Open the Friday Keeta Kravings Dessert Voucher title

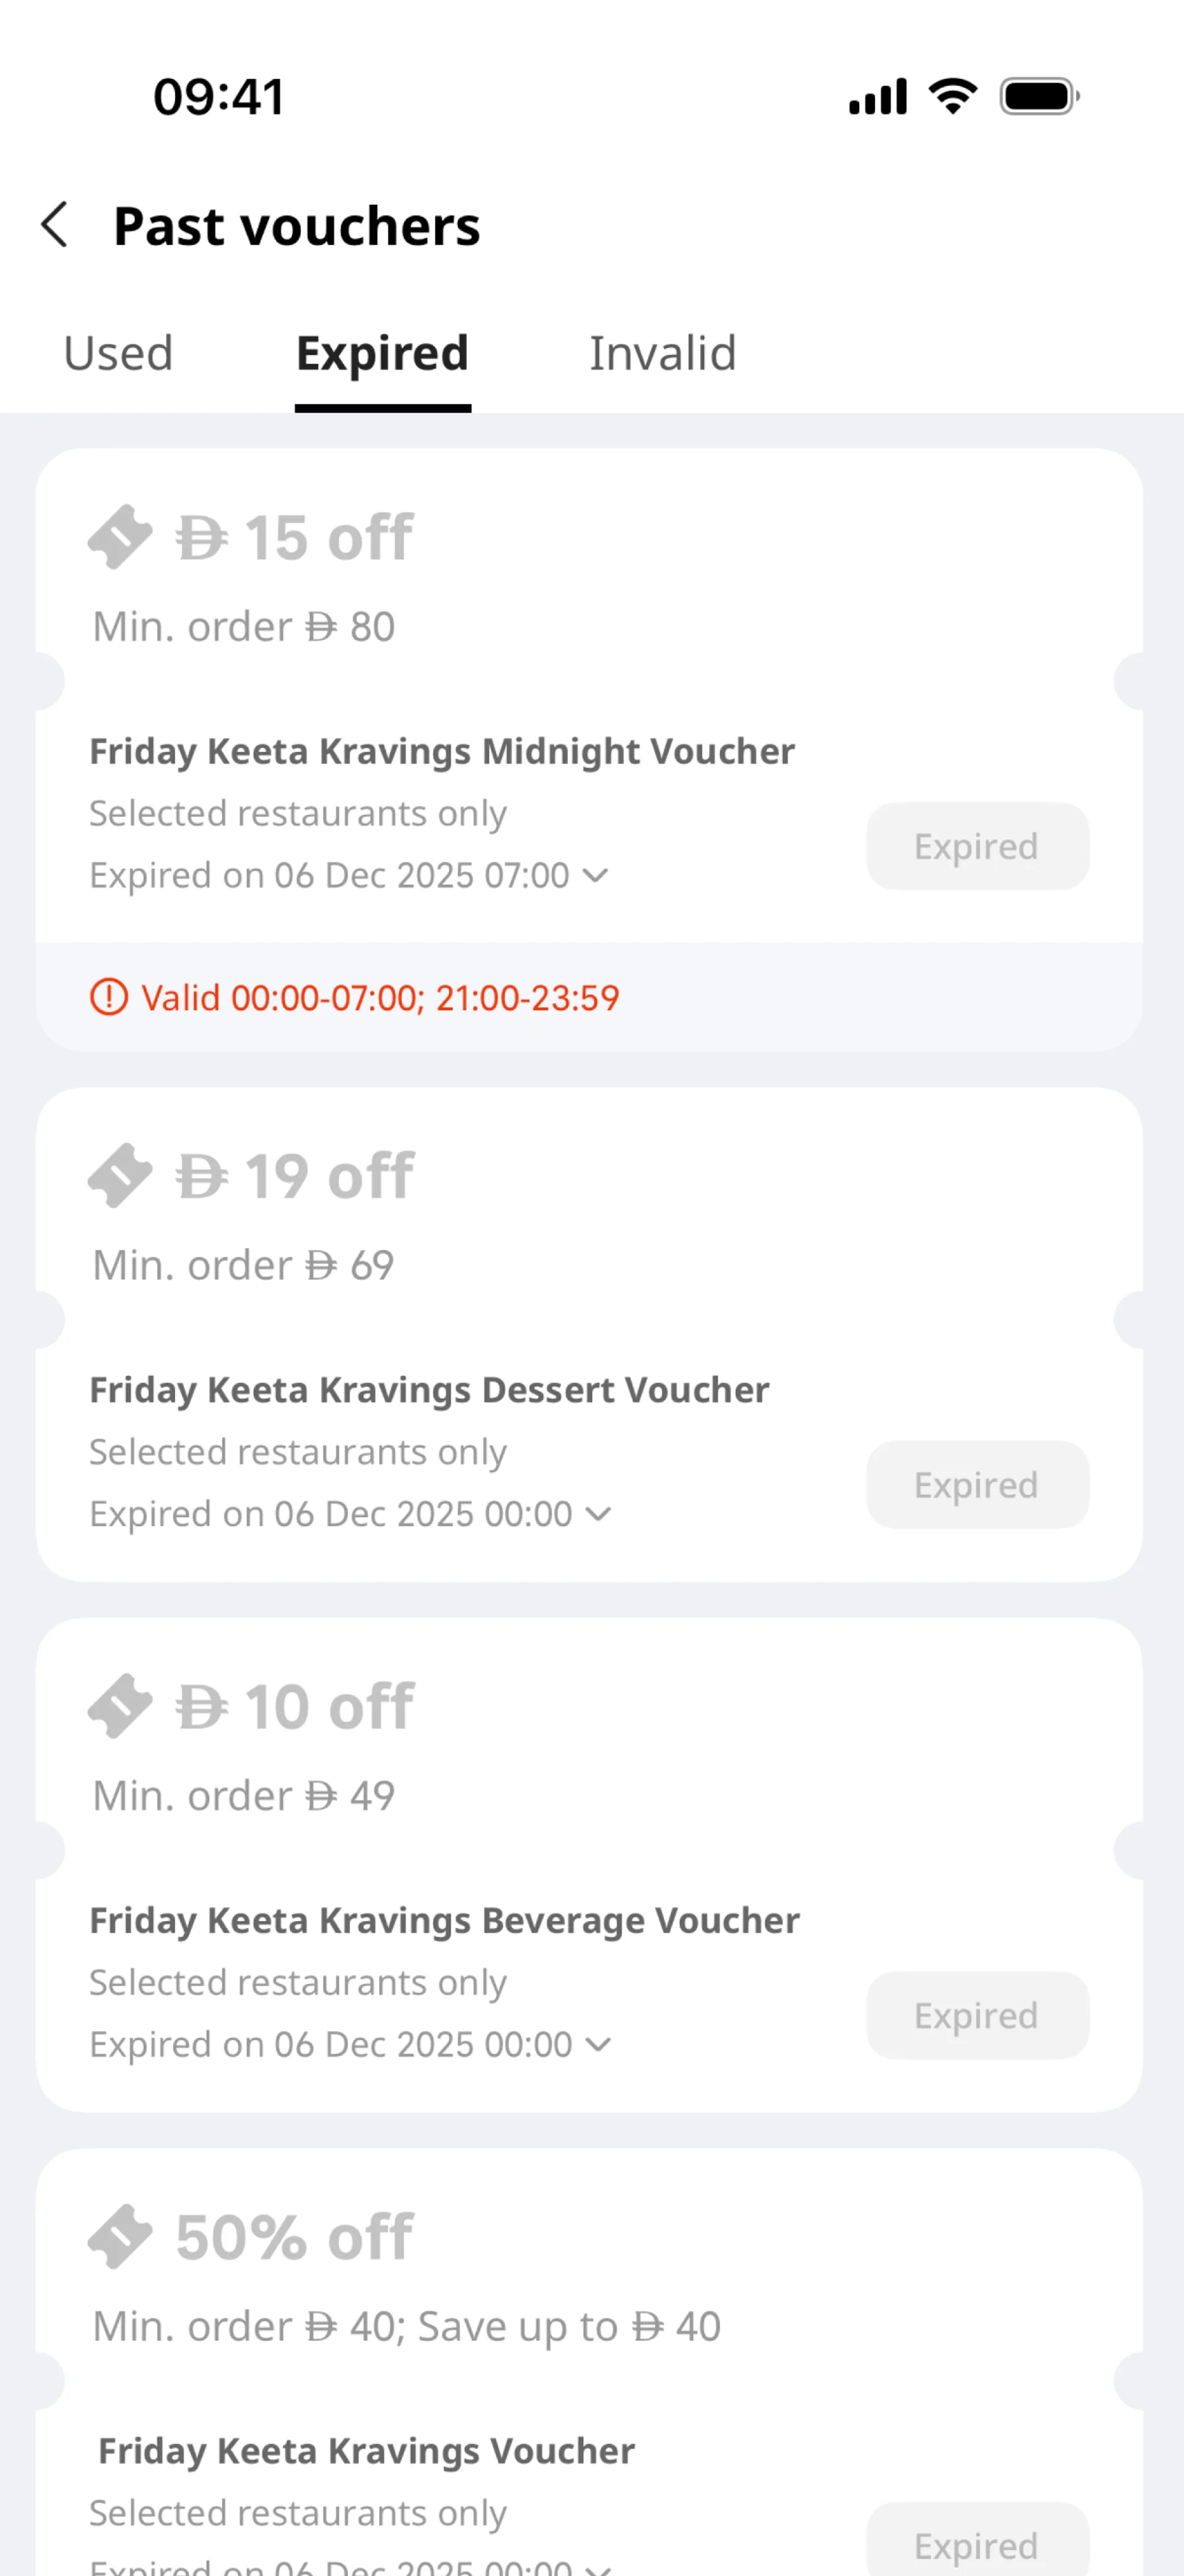click(430, 1389)
